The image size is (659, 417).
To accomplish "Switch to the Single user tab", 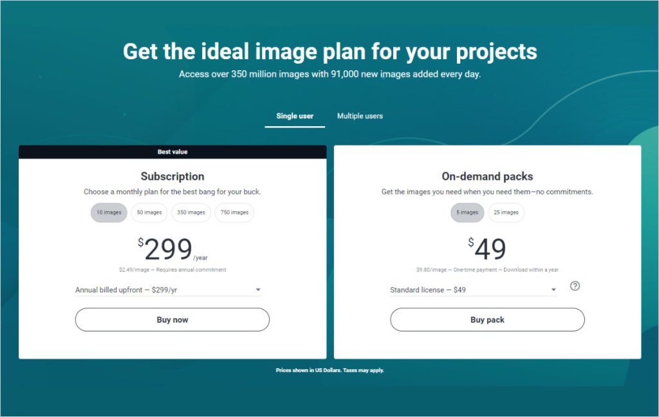I will click(295, 116).
